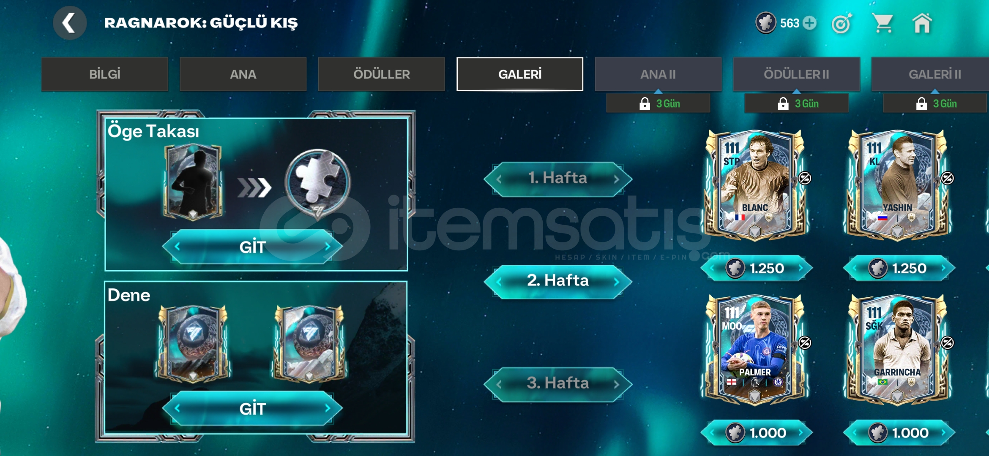Screen dimensions: 989x456
Task: Select the ANA tab
Action: coord(243,74)
